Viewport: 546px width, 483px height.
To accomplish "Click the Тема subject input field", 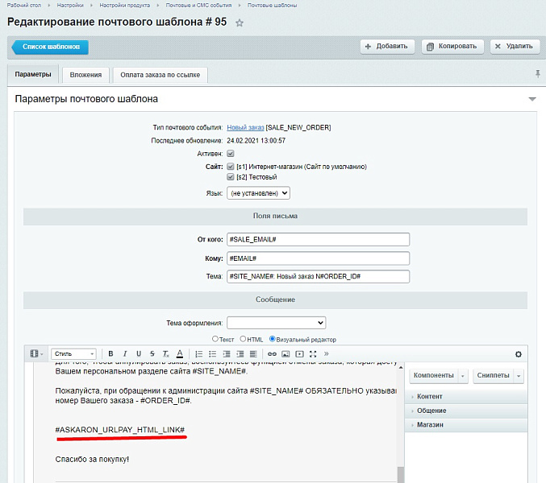I will point(318,276).
